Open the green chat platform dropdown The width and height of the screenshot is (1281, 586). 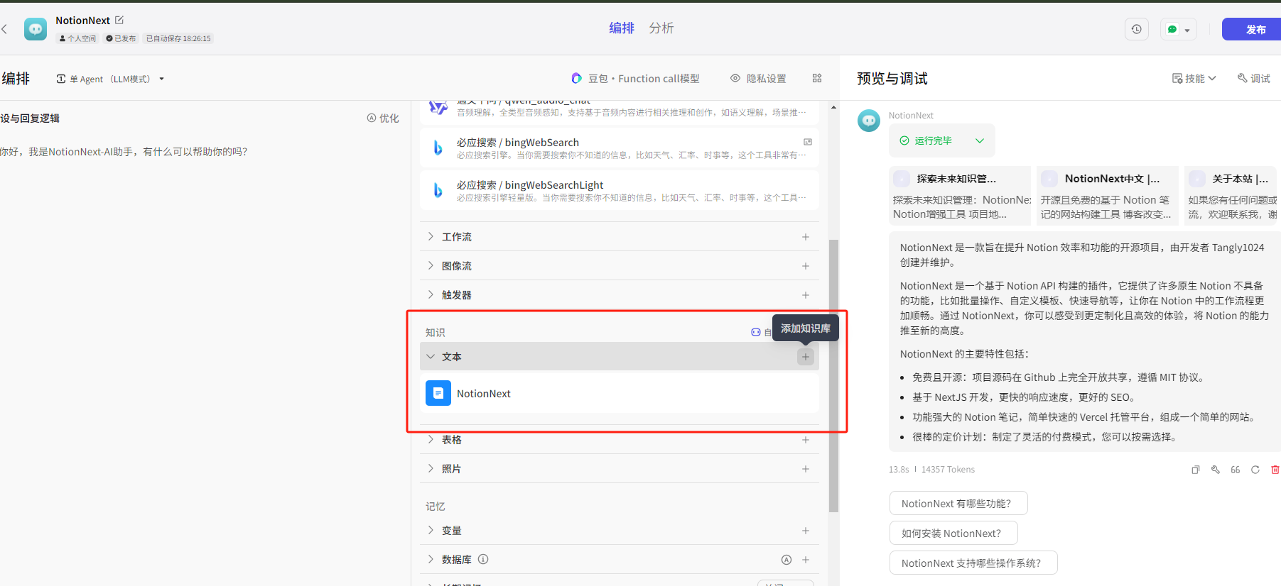pos(1179,29)
